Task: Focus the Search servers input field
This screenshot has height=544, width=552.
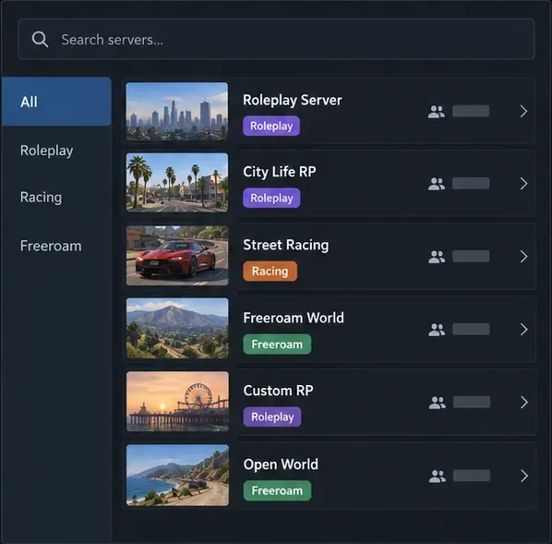Action: [276, 39]
